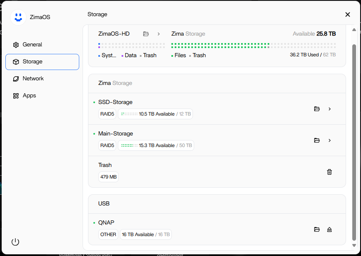Click the Available 25.8 TB text
361x256 pixels.
(x=314, y=34)
